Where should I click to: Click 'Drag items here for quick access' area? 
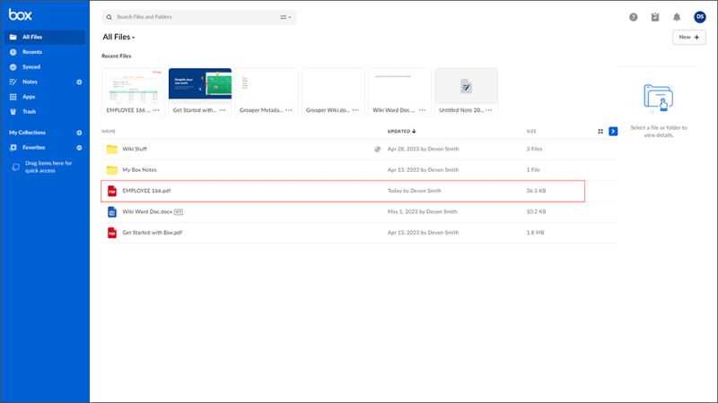coord(43,167)
